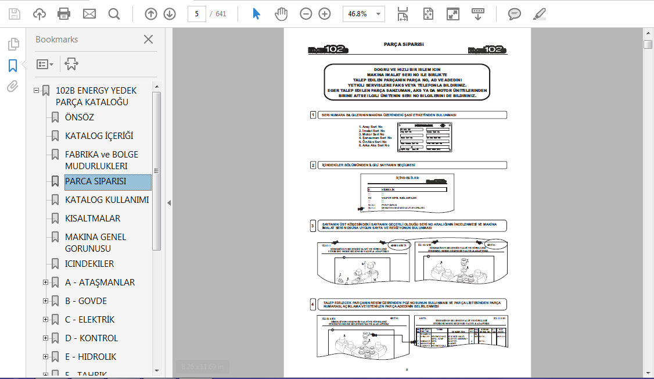
Task: Open the C - ELEKTRİK bookmark
Action: click(x=89, y=319)
